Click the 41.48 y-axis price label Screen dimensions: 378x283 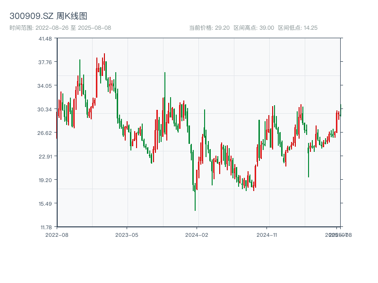click(x=46, y=39)
